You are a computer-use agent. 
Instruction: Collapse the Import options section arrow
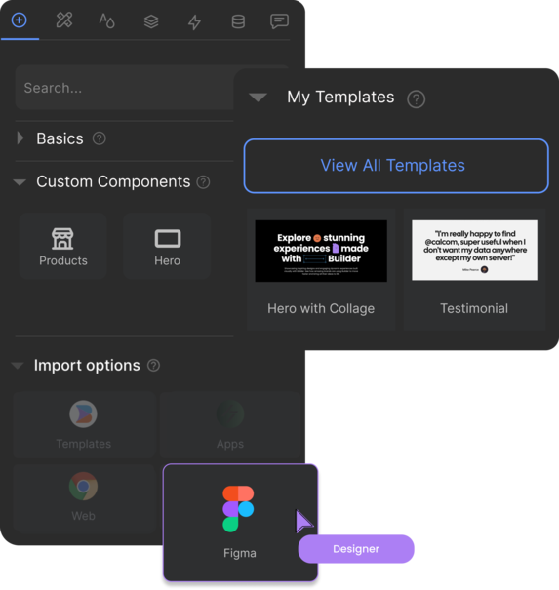[18, 366]
